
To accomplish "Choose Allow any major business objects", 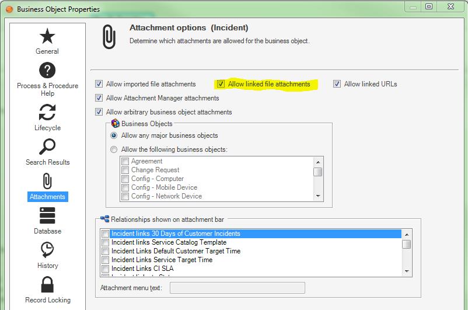I will click(114, 135).
